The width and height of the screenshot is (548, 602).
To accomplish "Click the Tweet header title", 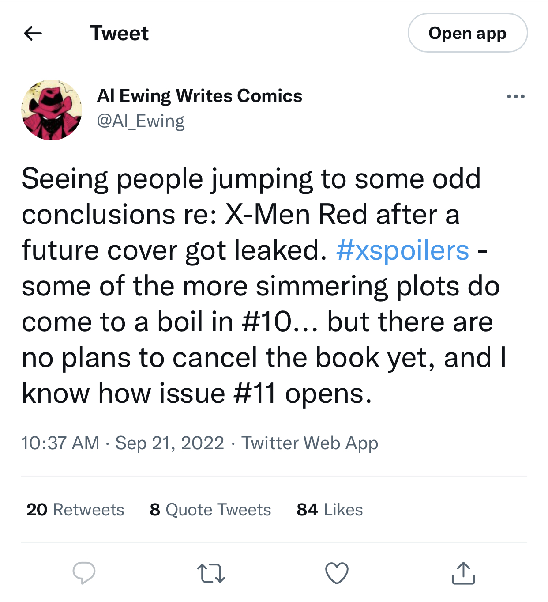I will [x=119, y=33].
